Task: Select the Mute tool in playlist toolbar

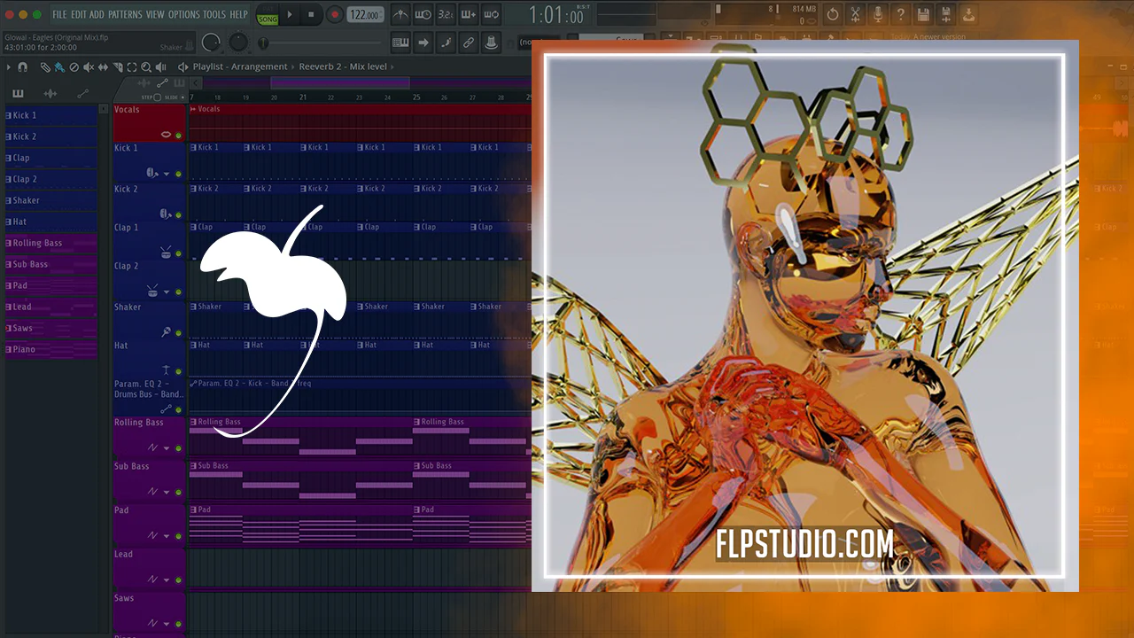Action: point(89,67)
